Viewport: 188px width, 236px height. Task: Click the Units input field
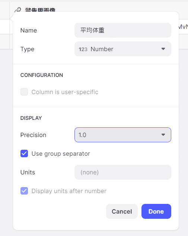click(x=123, y=172)
